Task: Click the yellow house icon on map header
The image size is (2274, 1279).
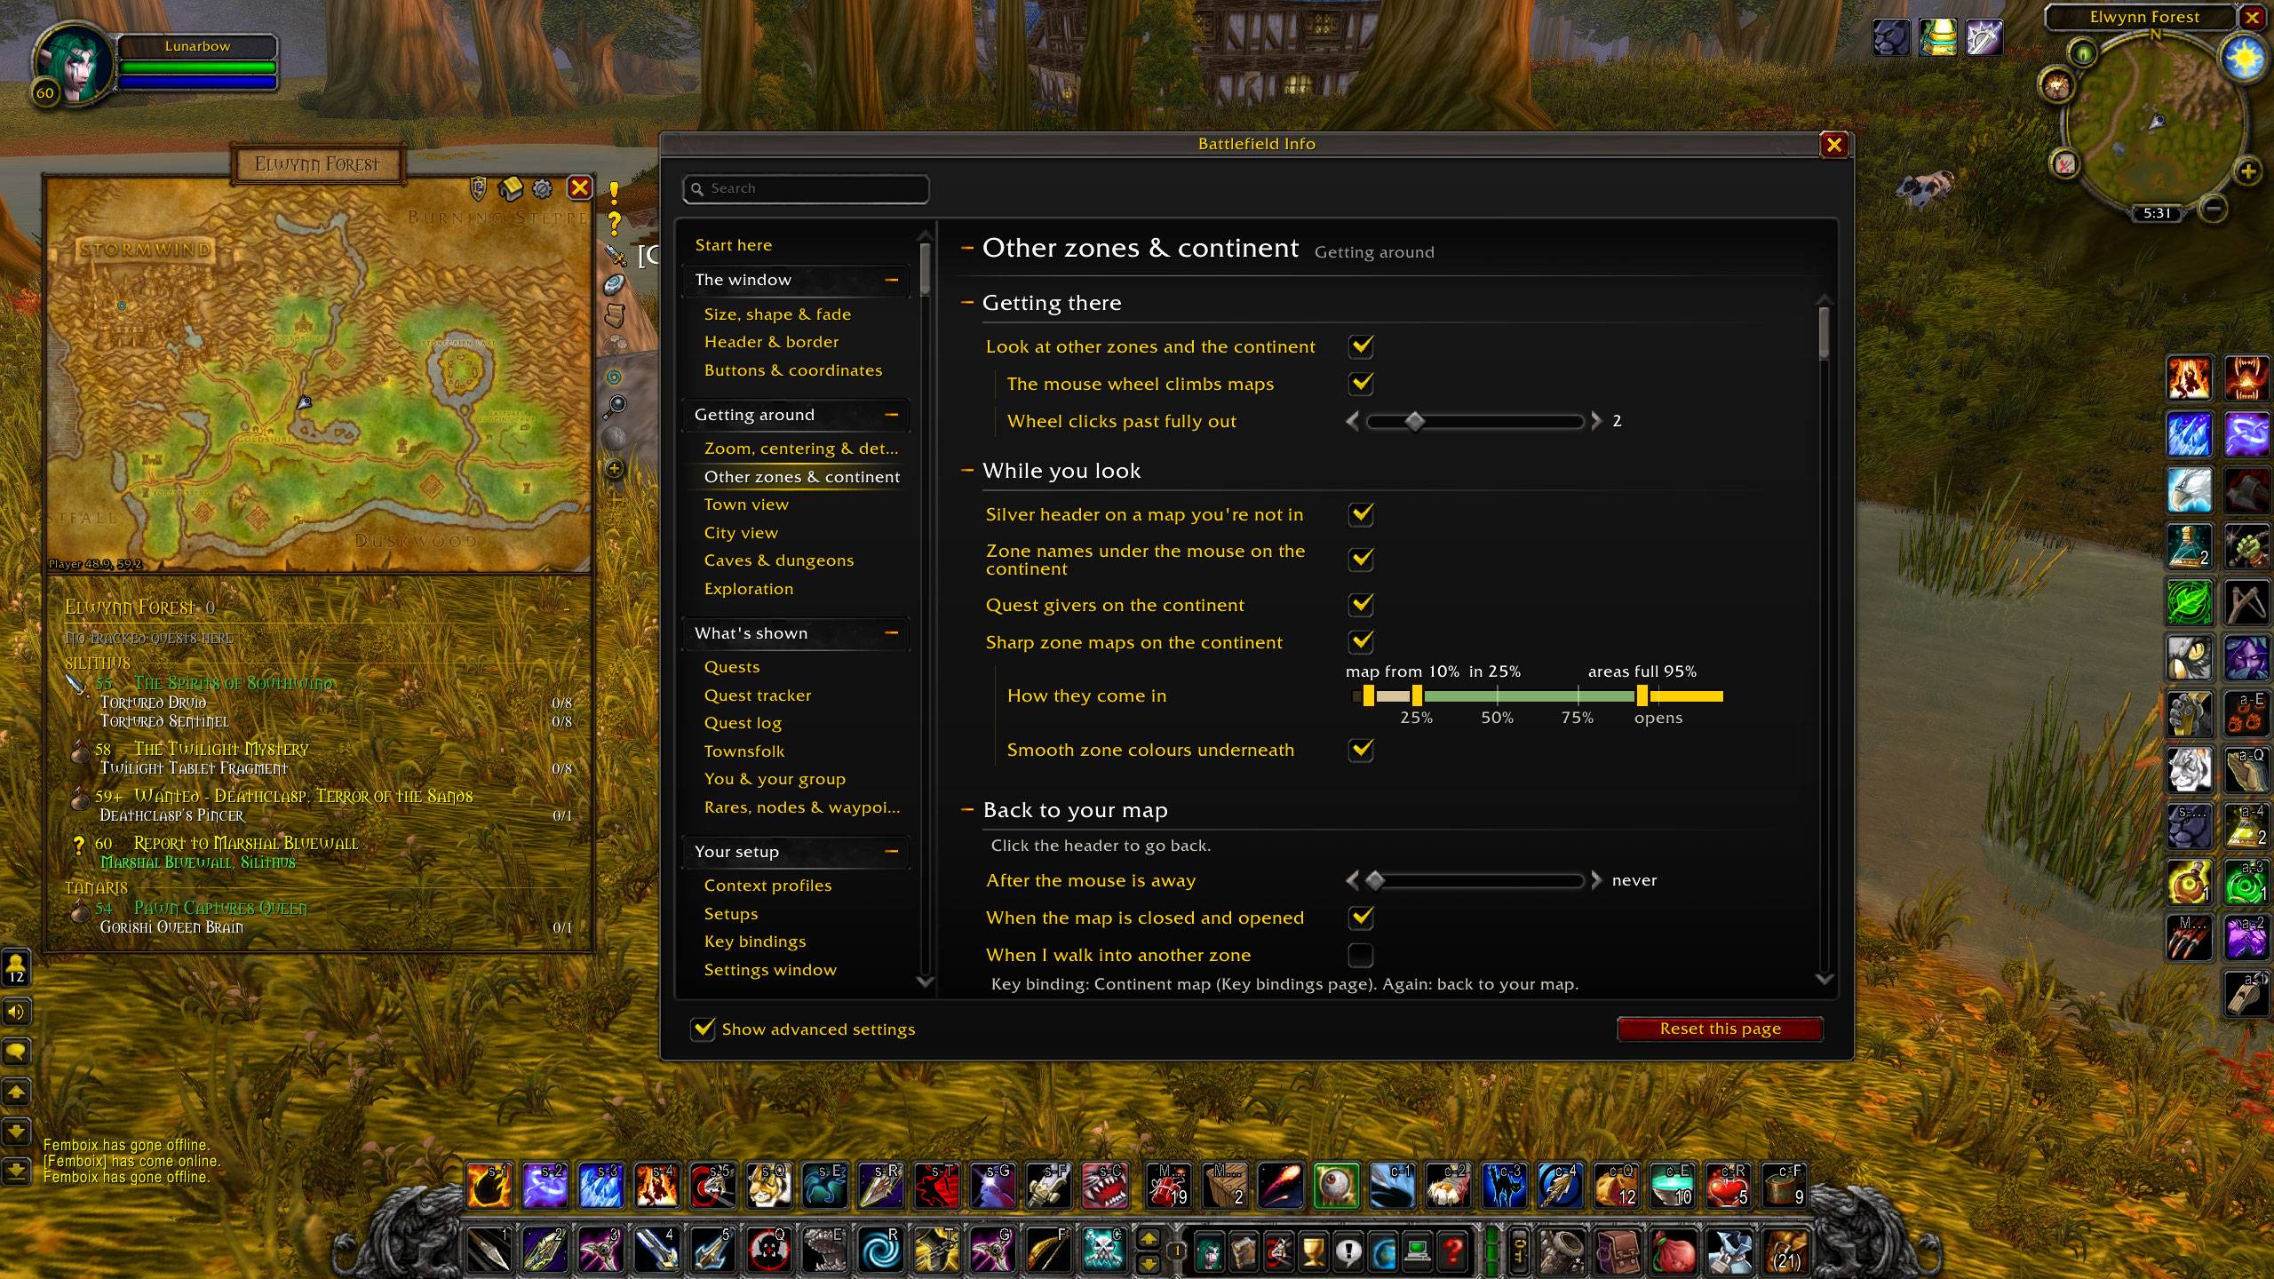Action: (510, 188)
